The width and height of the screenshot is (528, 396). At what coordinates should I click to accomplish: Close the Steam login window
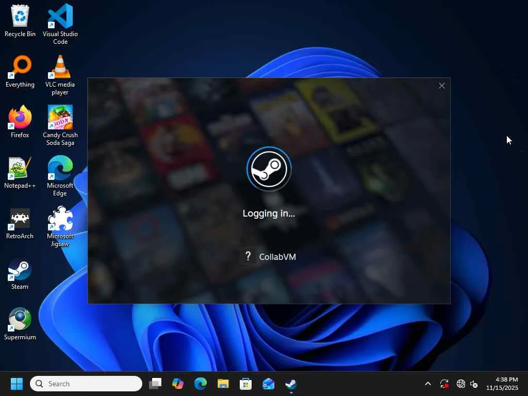click(442, 86)
